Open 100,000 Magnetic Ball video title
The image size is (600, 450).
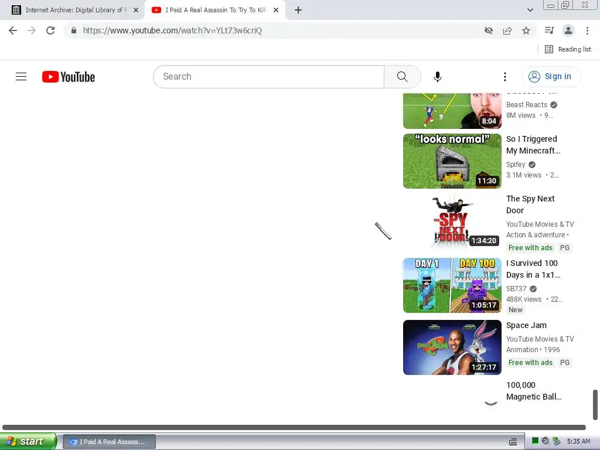click(534, 391)
